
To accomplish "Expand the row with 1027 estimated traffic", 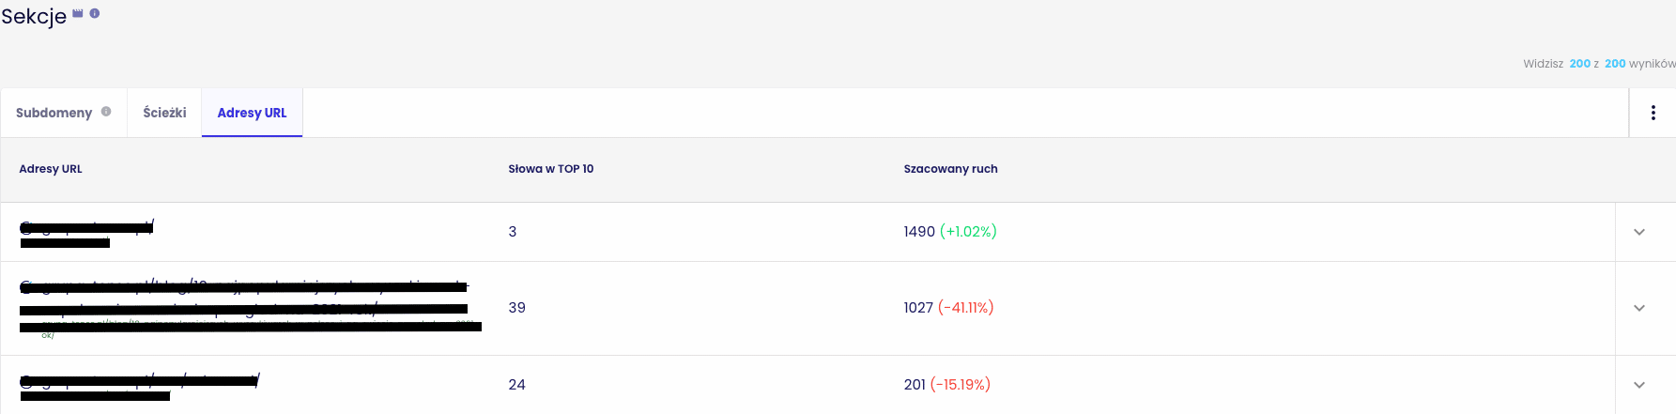I will point(1639,308).
